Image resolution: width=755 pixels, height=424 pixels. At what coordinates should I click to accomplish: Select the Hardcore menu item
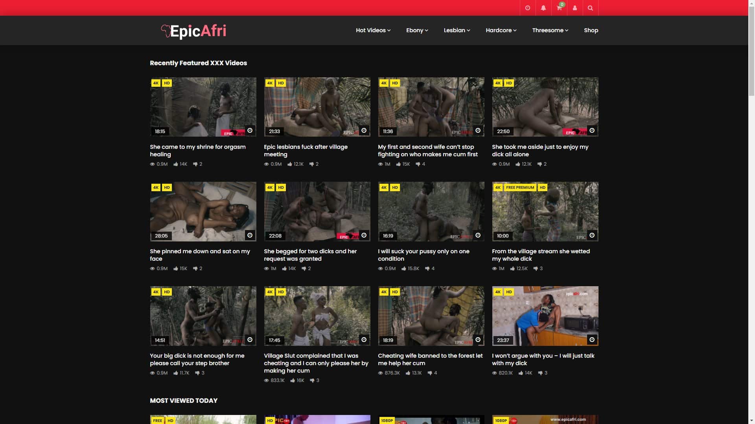(x=501, y=30)
